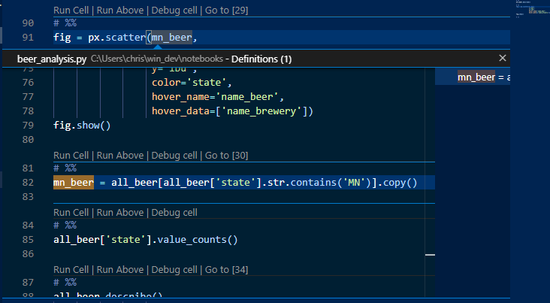Screen dimensions: 550x303
Task: Click Run Above above line 84
Action: (120, 213)
